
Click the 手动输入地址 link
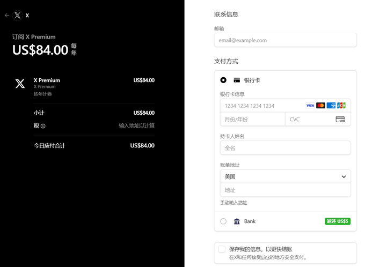233,203
